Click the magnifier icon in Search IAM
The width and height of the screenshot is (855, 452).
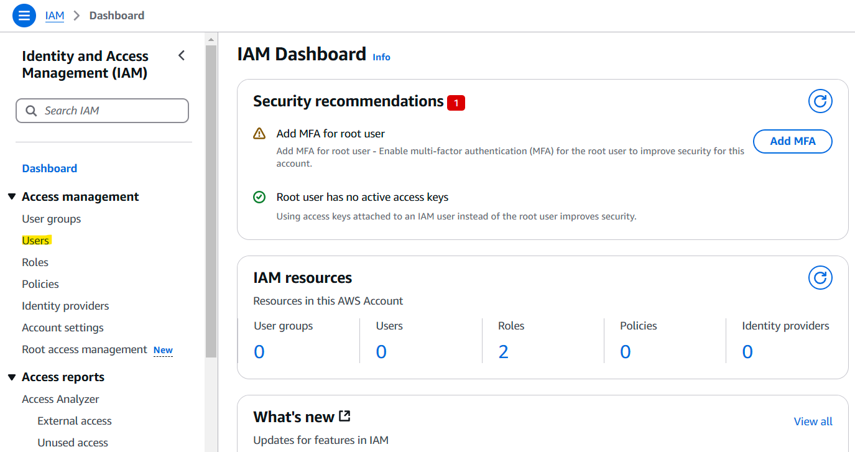(x=31, y=111)
